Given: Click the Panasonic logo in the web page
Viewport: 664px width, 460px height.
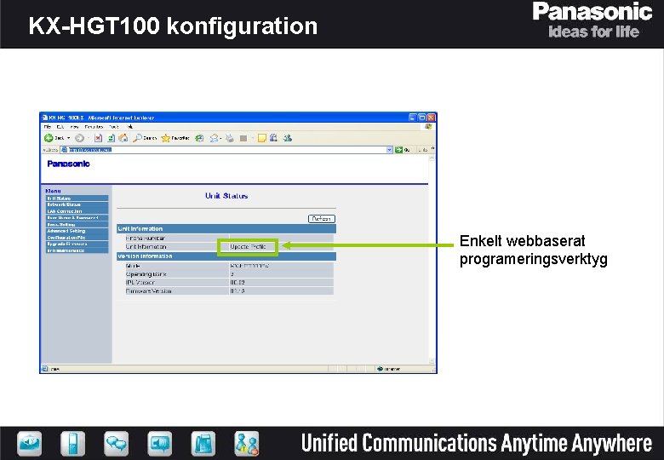Looking at the screenshot, I should [x=69, y=164].
